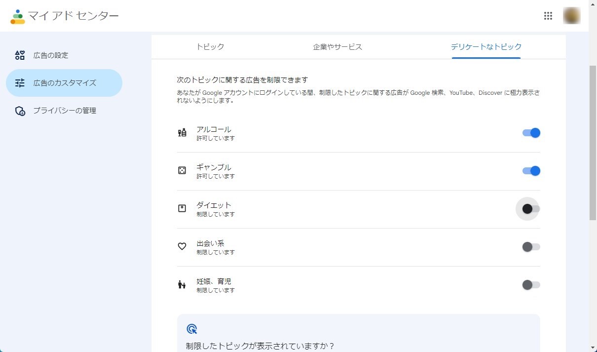The height and width of the screenshot is (352, 597).
Task: Click the My Ad Center logo icon
Action: pos(18,16)
